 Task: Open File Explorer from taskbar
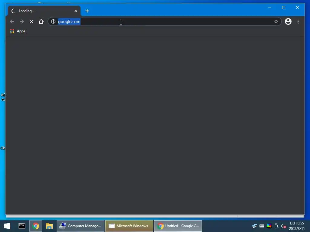click(x=49, y=226)
